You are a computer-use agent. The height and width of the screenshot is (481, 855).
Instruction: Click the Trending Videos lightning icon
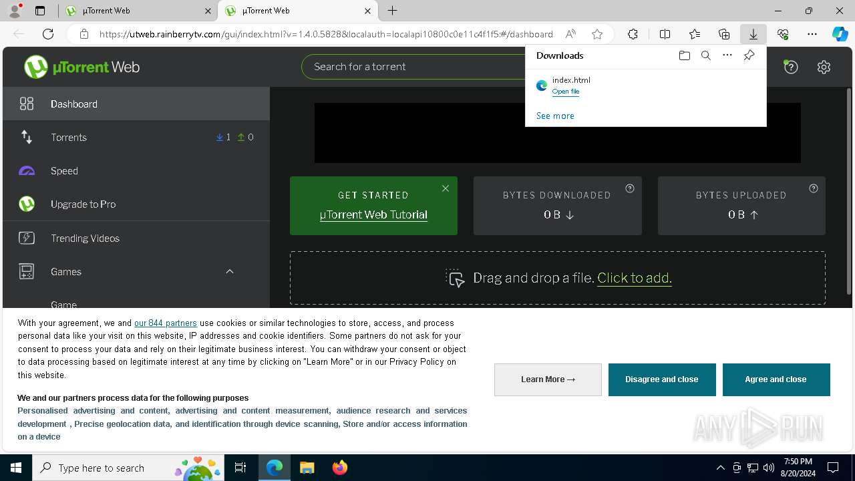[x=27, y=238]
